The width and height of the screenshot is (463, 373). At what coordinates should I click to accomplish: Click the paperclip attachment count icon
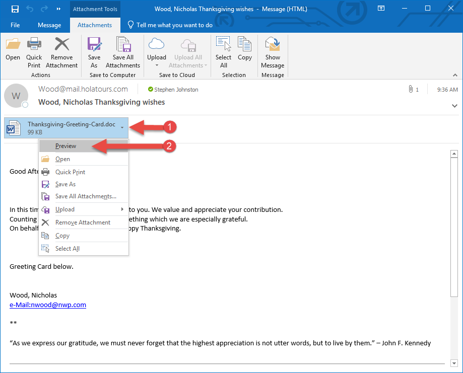(x=411, y=89)
